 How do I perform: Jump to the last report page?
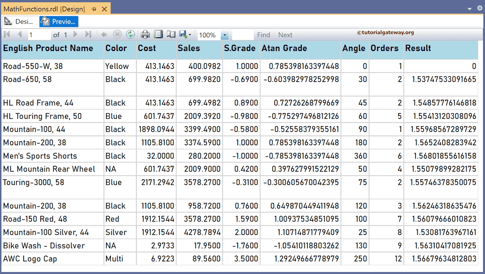(x=88, y=34)
